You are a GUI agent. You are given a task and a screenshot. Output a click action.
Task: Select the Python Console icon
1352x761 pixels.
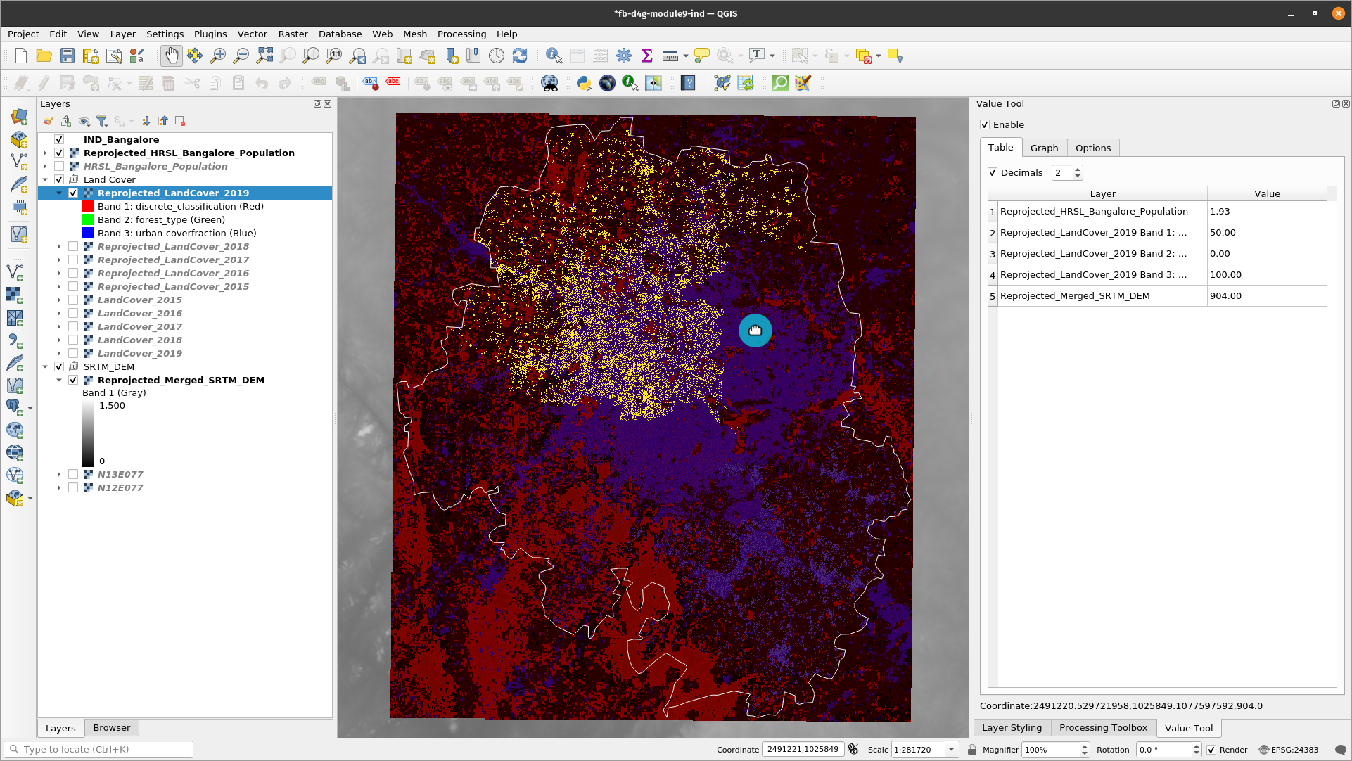tap(582, 82)
